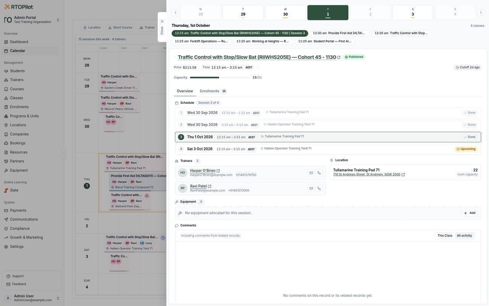Select 11:25 am Forklift Operations class chip
Screen dimensions: 489x306
pos(201,41)
